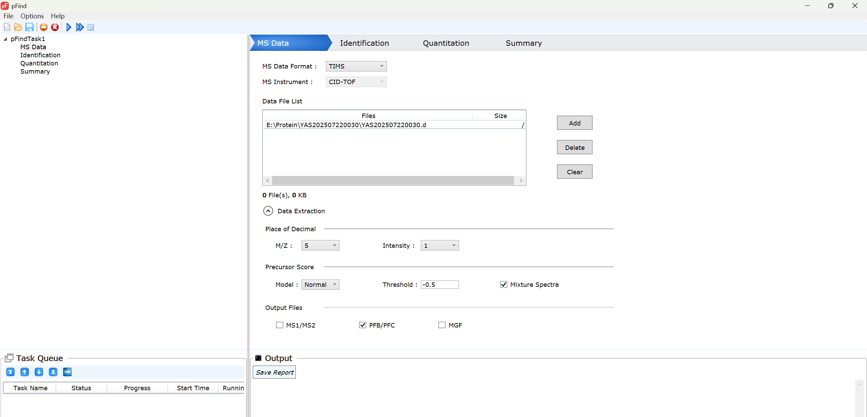Click the Delete data file button
Screen dimensions: 867x417
click(575, 147)
